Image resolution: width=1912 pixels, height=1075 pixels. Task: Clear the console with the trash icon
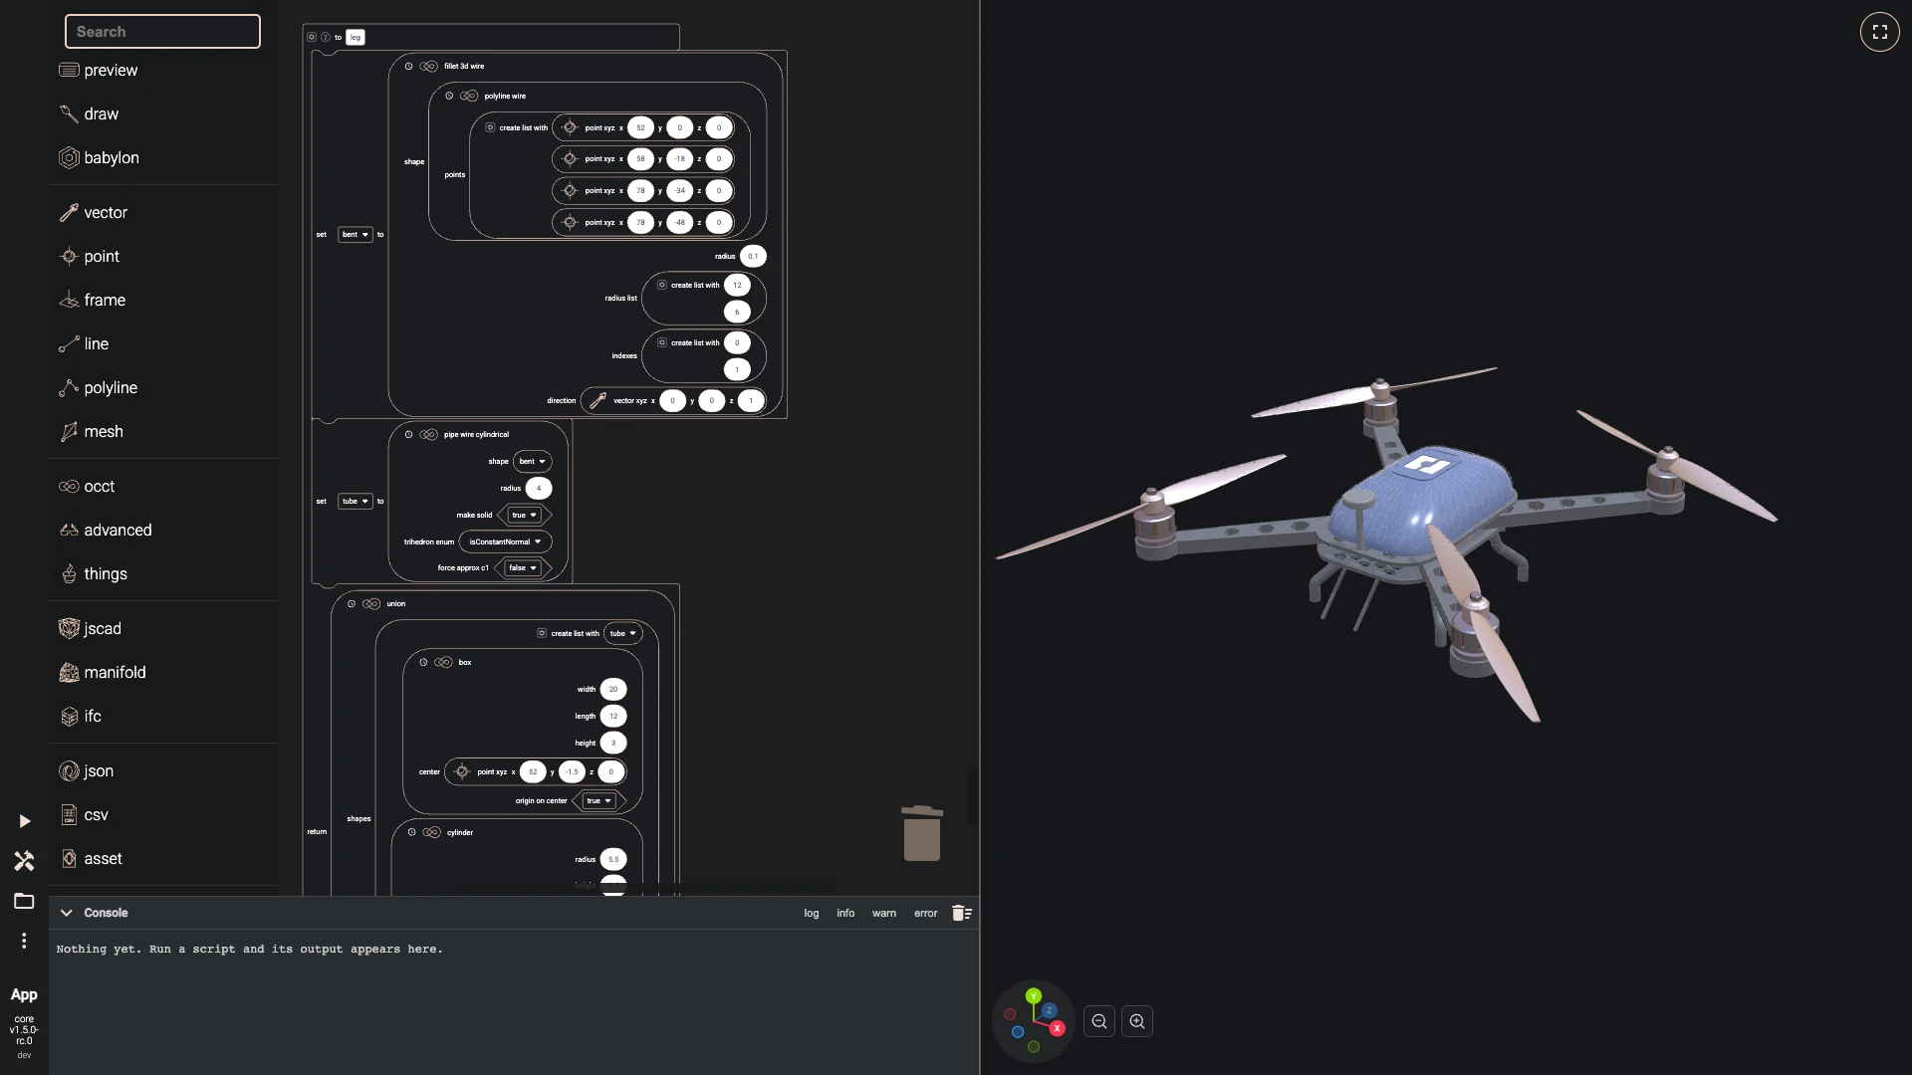(x=961, y=913)
